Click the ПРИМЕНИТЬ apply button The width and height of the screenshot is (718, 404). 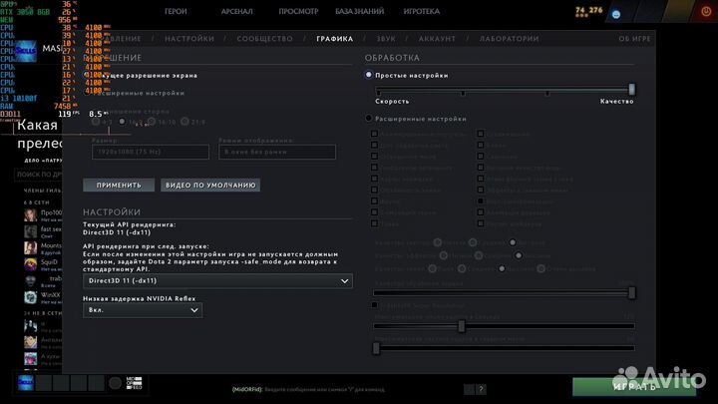[119, 186]
